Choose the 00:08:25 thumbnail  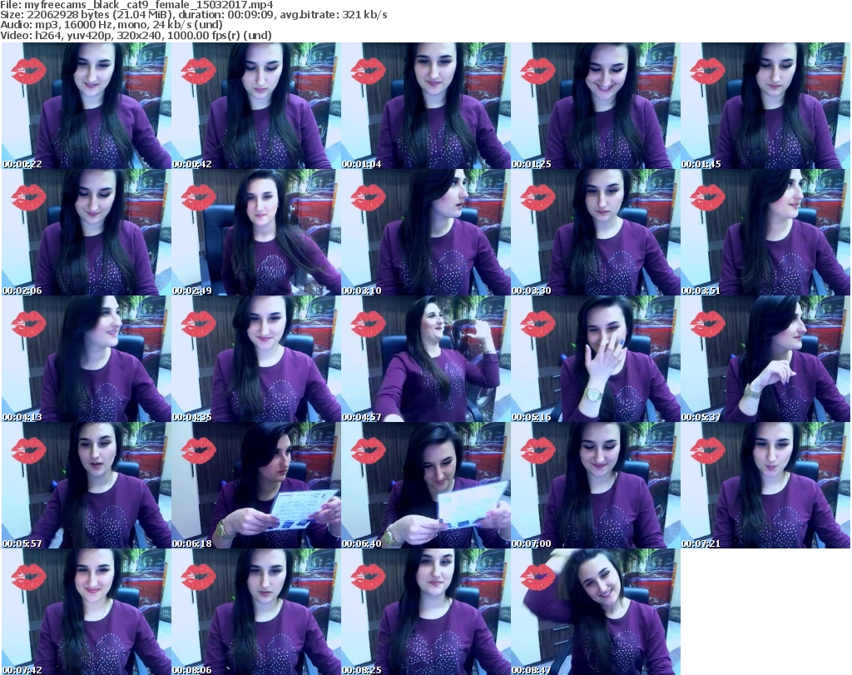[x=425, y=612]
